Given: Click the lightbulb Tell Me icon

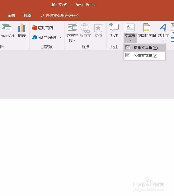Looking at the screenshot, I should [x=42, y=16].
